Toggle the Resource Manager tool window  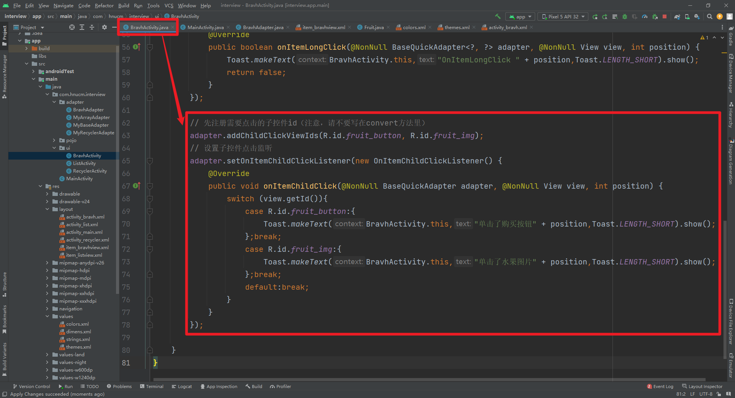[4, 77]
